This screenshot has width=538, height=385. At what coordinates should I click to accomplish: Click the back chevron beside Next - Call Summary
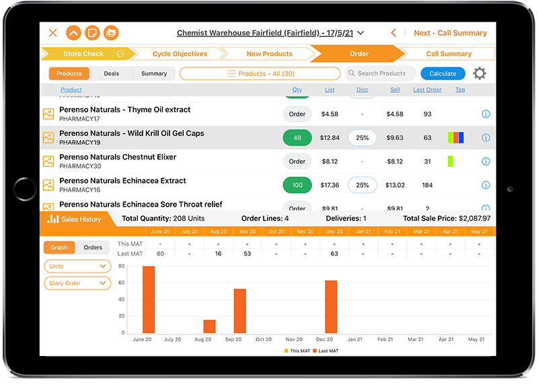(394, 33)
